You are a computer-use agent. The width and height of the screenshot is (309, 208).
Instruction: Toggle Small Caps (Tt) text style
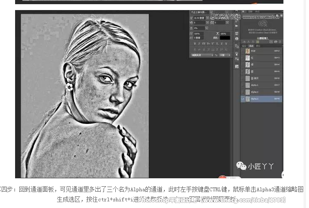point(208,44)
